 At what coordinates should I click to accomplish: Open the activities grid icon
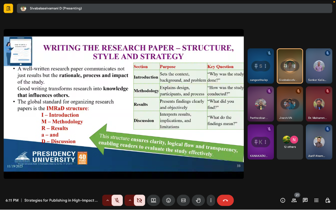pos(316,200)
